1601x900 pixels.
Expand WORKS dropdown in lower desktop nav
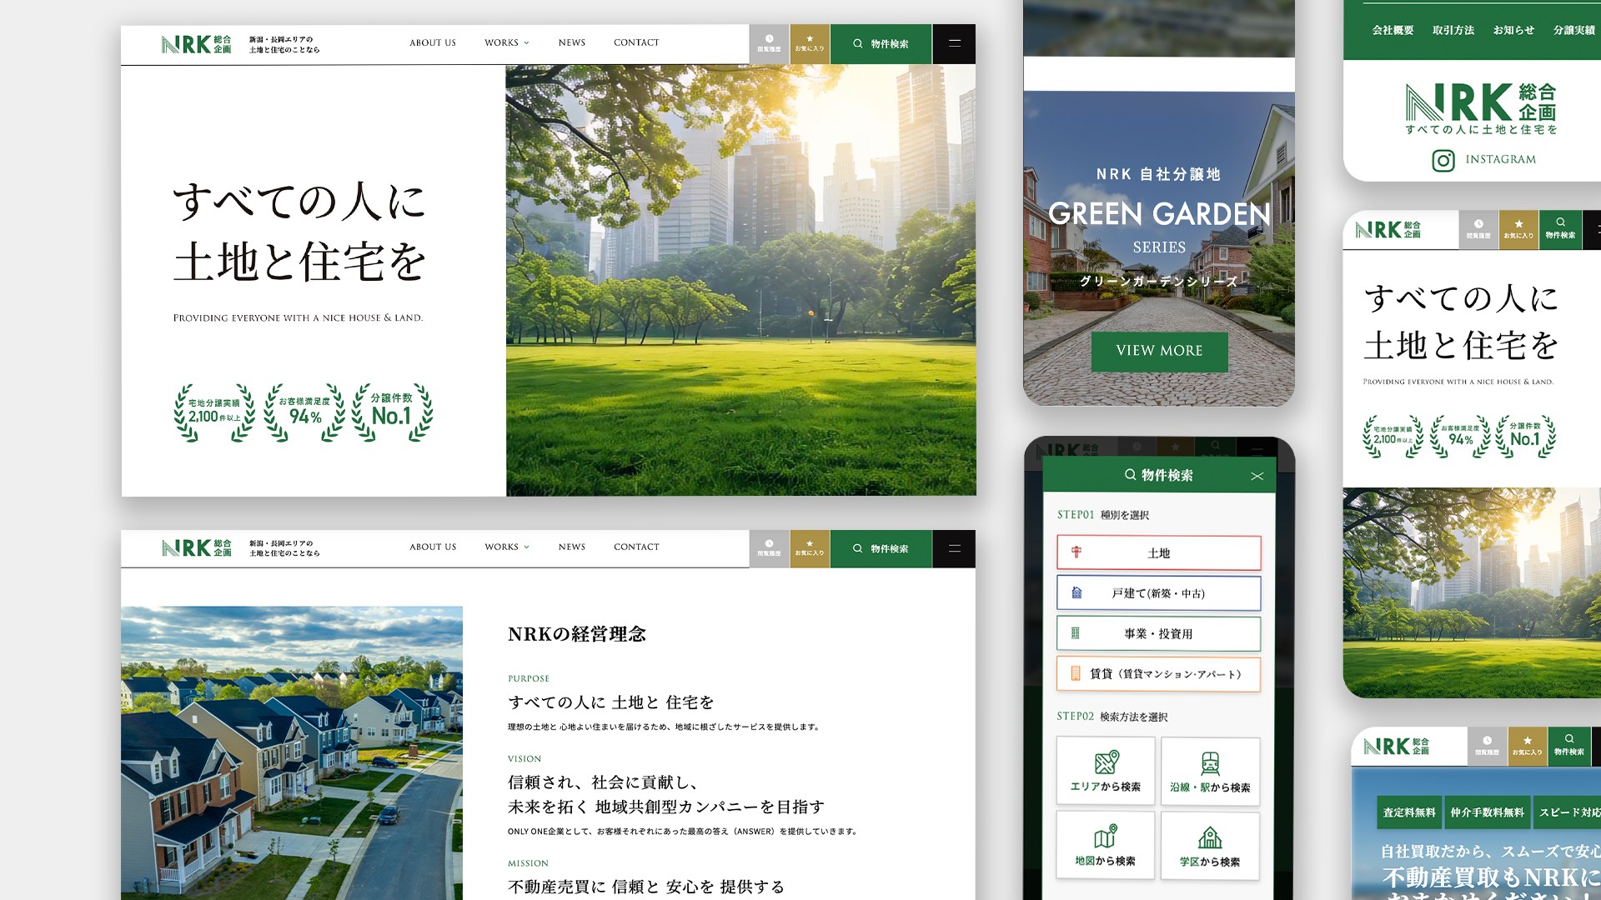coord(507,547)
